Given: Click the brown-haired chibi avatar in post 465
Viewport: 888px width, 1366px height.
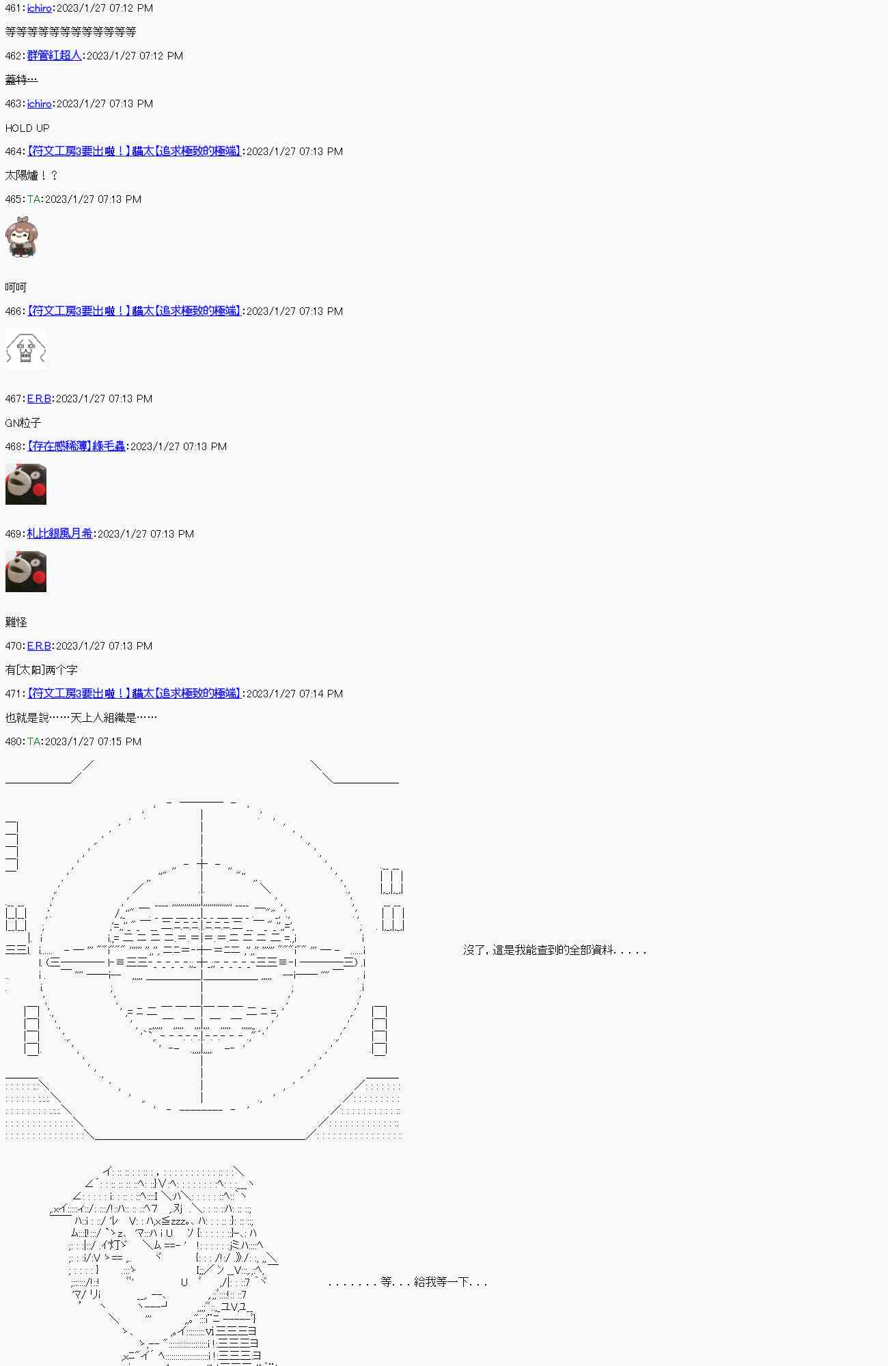Looking at the screenshot, I should (21, 238).
